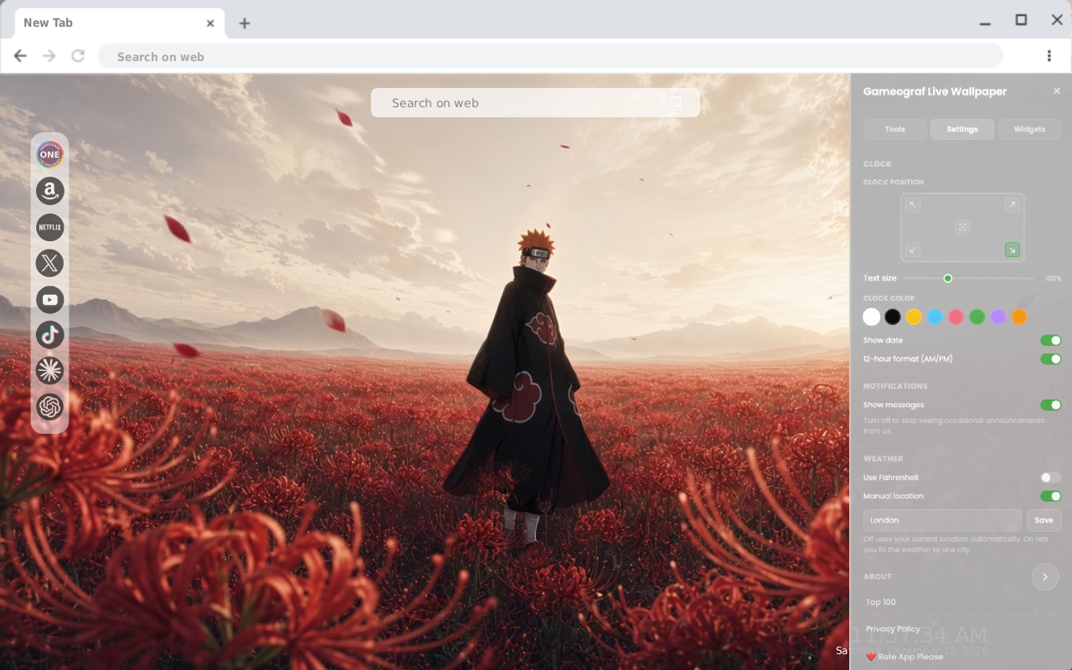Adjust the Text size slider handle
Screen dimensions: 1072x670
[x=948, y=278]
